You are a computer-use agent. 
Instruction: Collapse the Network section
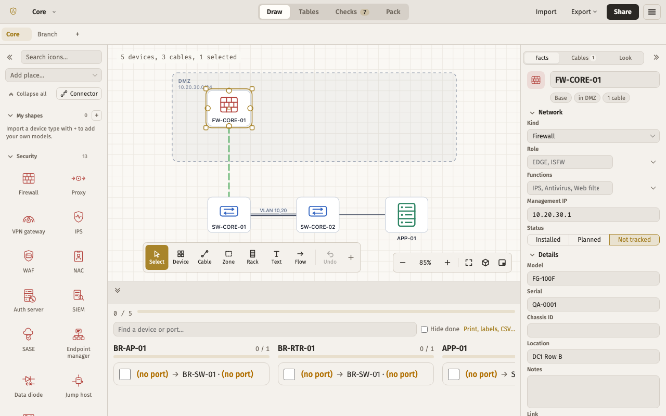532,112
